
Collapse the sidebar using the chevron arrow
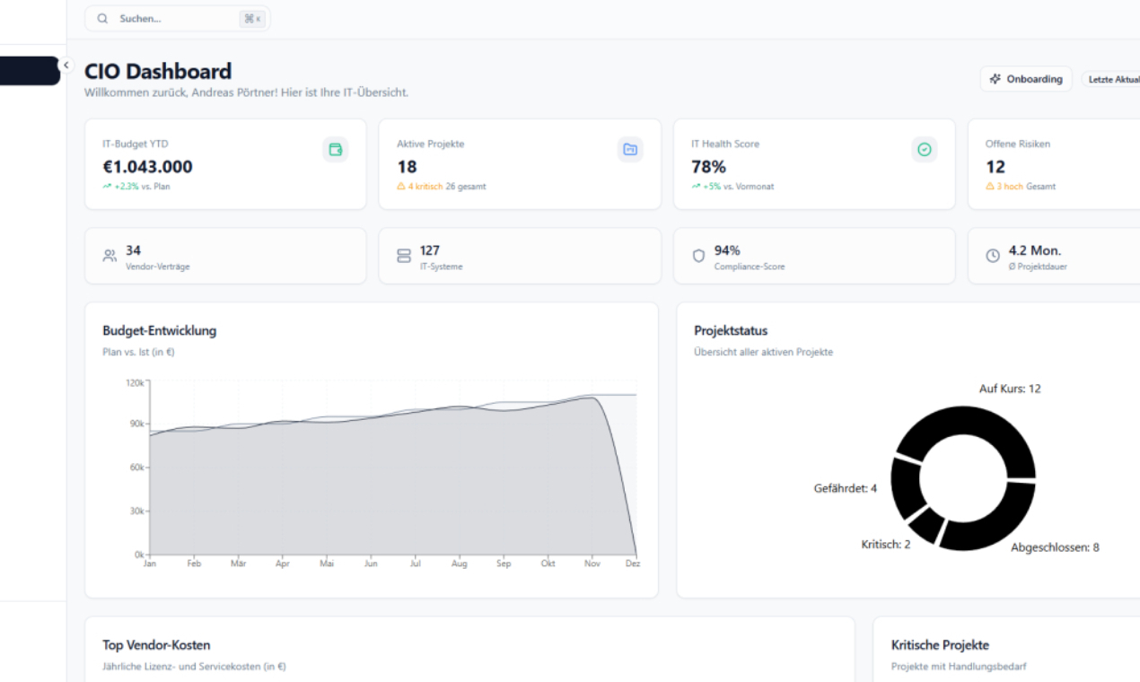(66, 65)
